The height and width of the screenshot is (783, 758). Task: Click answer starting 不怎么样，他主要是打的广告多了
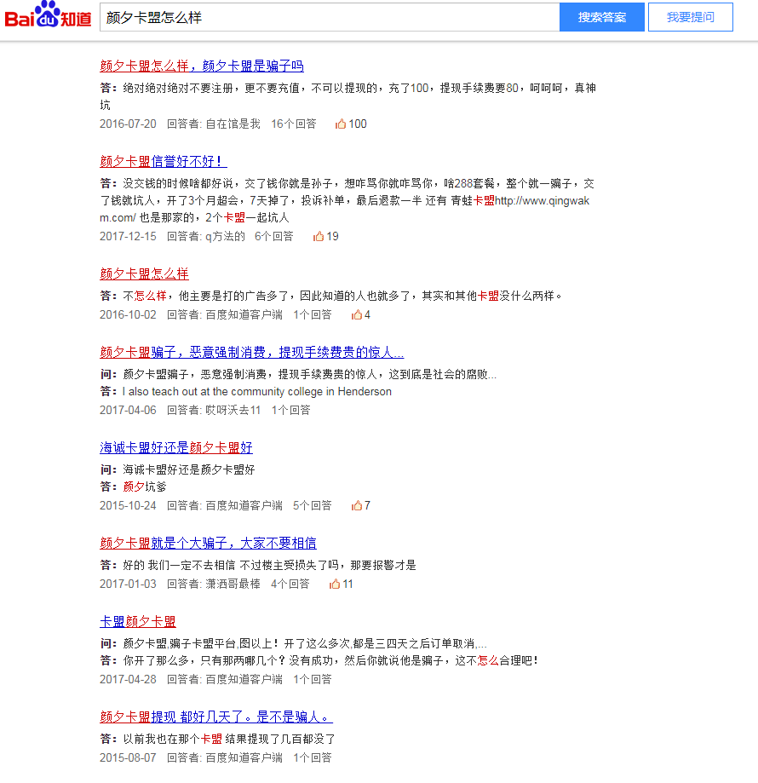tap(343, 296)
